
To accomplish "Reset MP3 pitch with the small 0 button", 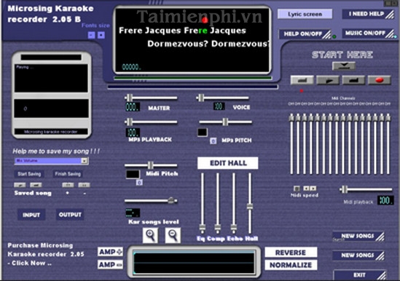I will tap(213, 140).
